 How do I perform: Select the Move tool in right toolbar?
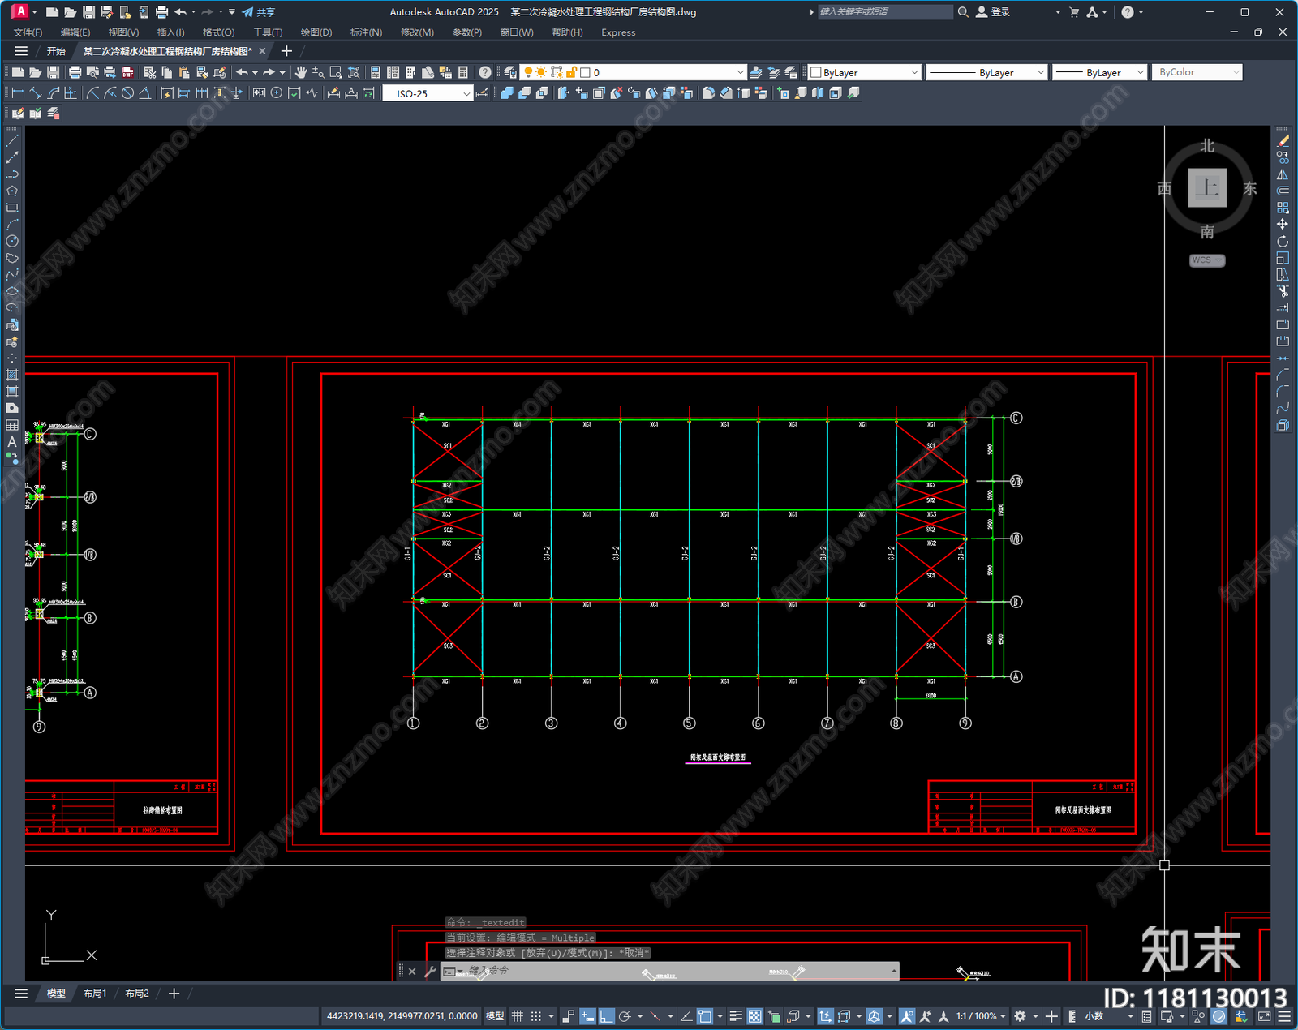coord(1283,224)
